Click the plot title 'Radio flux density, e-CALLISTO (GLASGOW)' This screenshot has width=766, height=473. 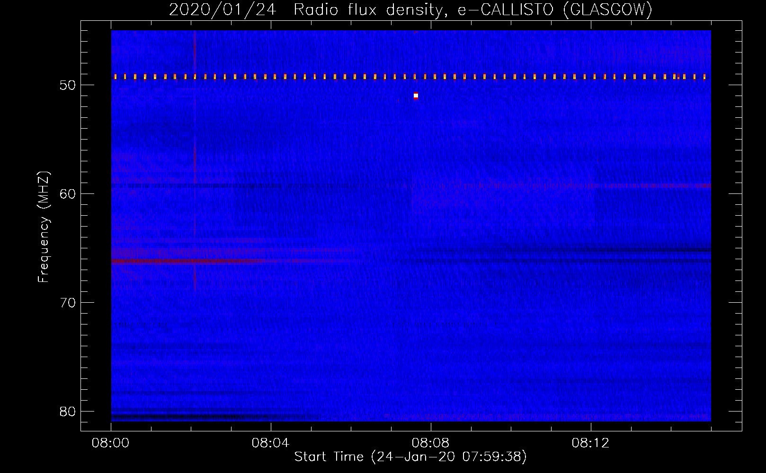(473, 9)
